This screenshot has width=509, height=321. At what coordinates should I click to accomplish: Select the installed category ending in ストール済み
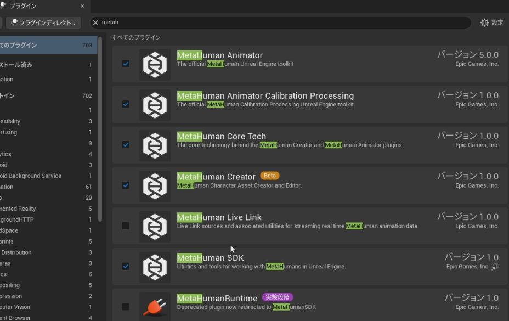pyautogui.click(x=49, y=65)
